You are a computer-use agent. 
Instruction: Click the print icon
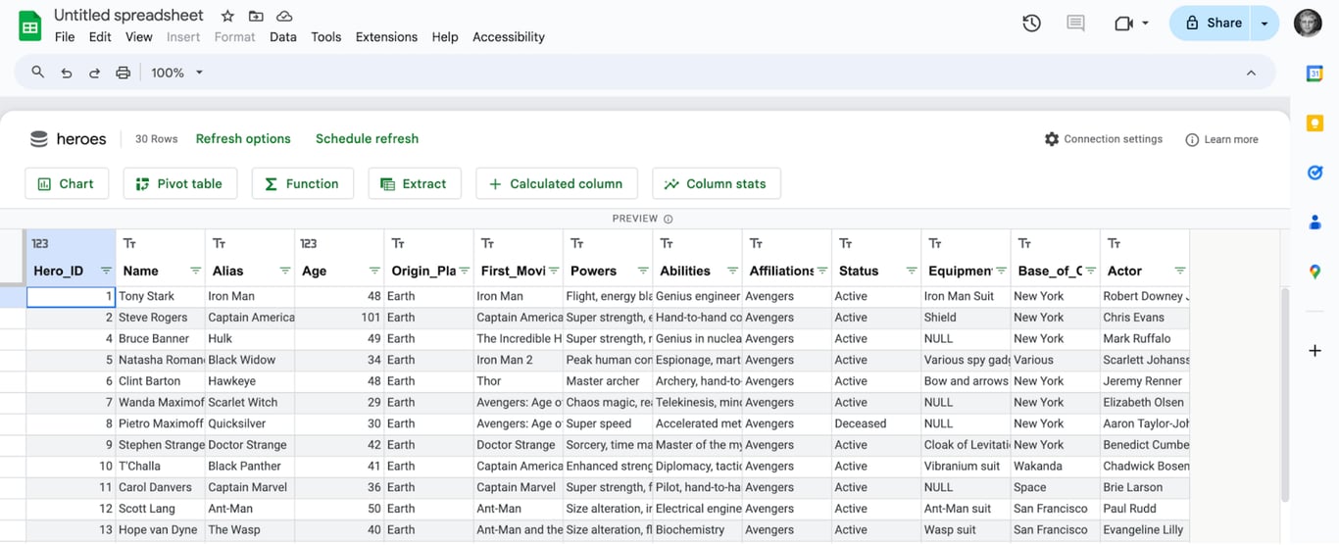(x=123, y=73)
